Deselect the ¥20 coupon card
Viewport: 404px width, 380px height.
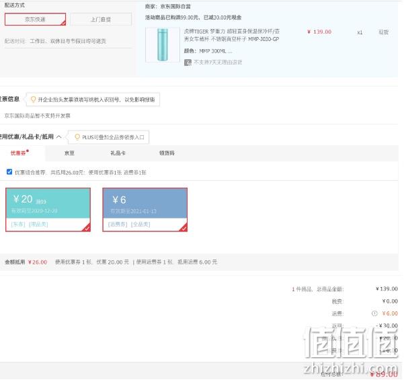pyautogui.click(x=48, y=210)
